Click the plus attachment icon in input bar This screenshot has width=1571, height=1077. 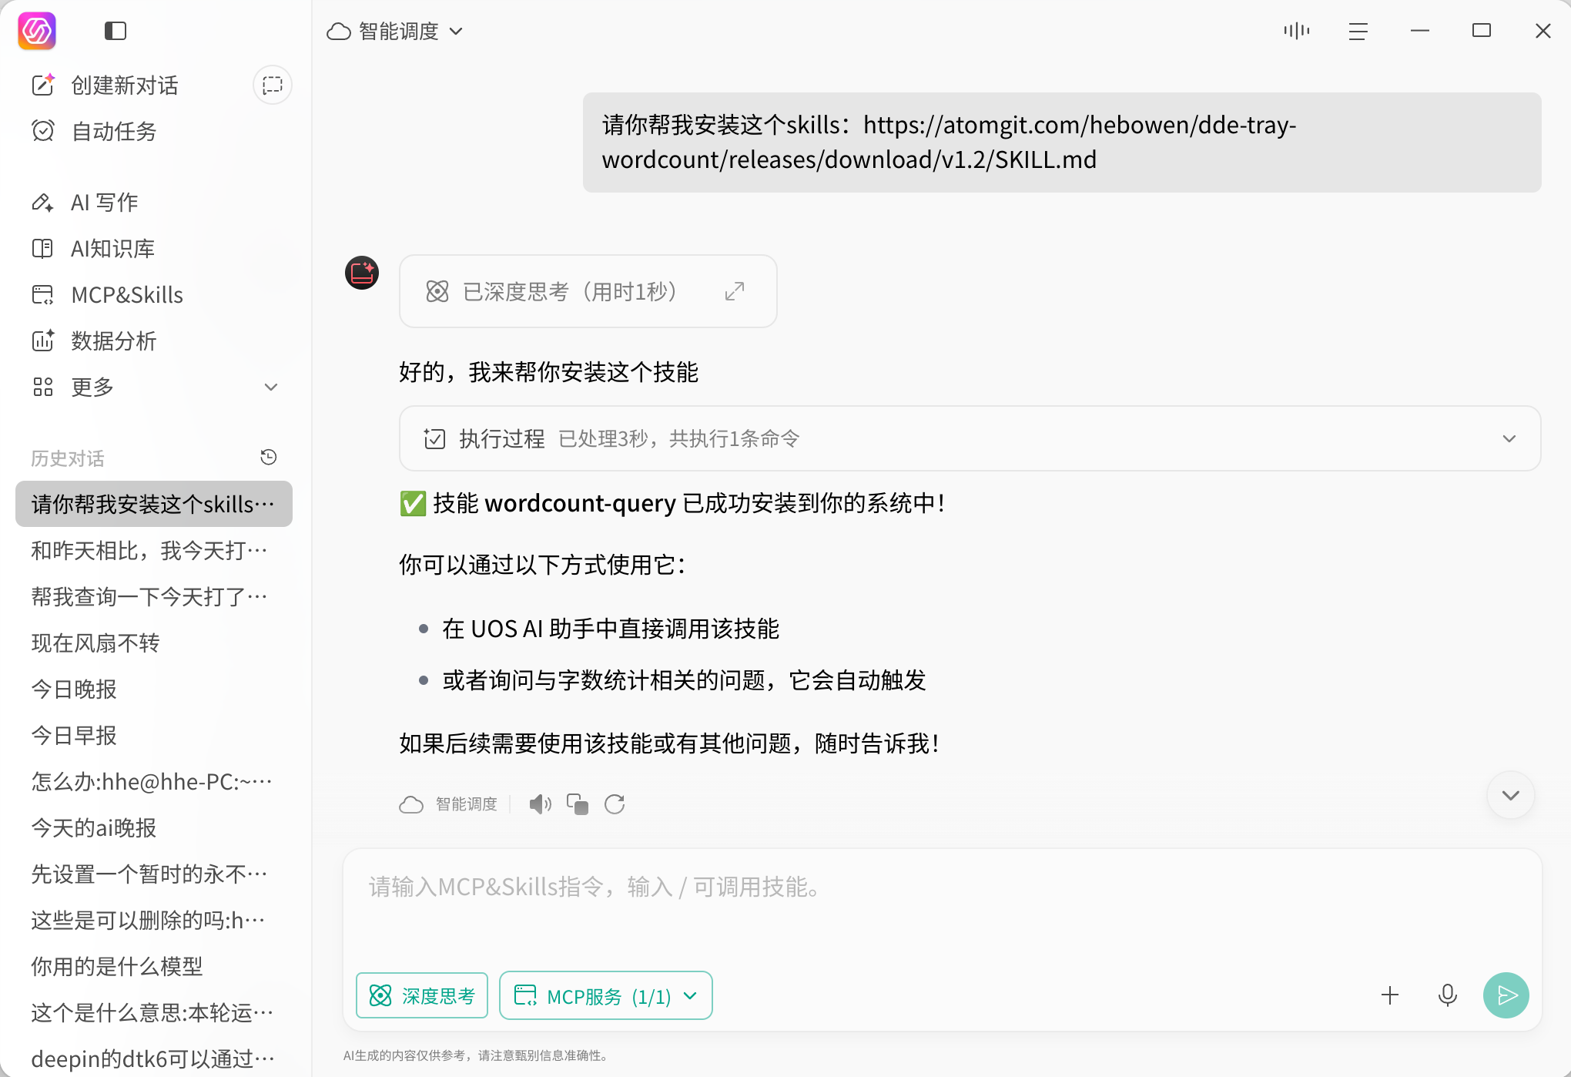pyautogui.click(x=1390, y=995)
